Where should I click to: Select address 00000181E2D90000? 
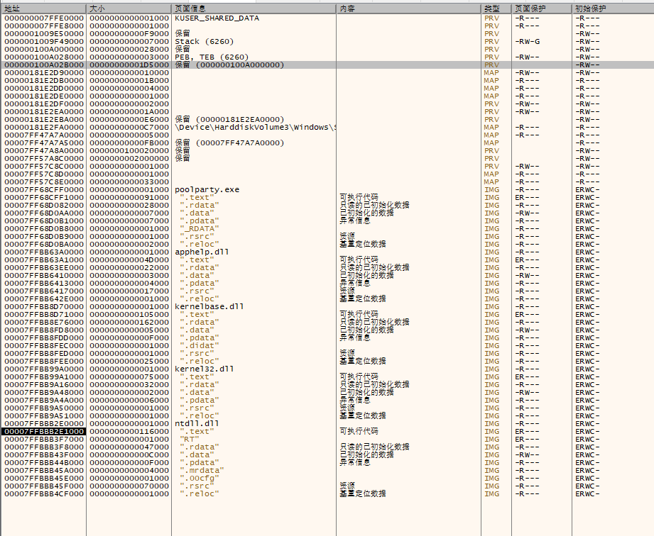tap(44, 73)
